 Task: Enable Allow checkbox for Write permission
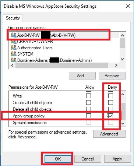pos(88,96)
